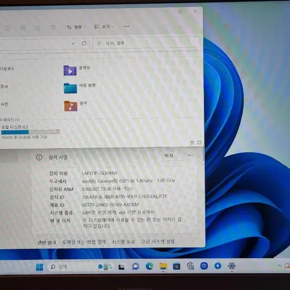The image size is (290, 290).
Task: Open the gear with S app icon on taskbar
Action: (190, 266)
